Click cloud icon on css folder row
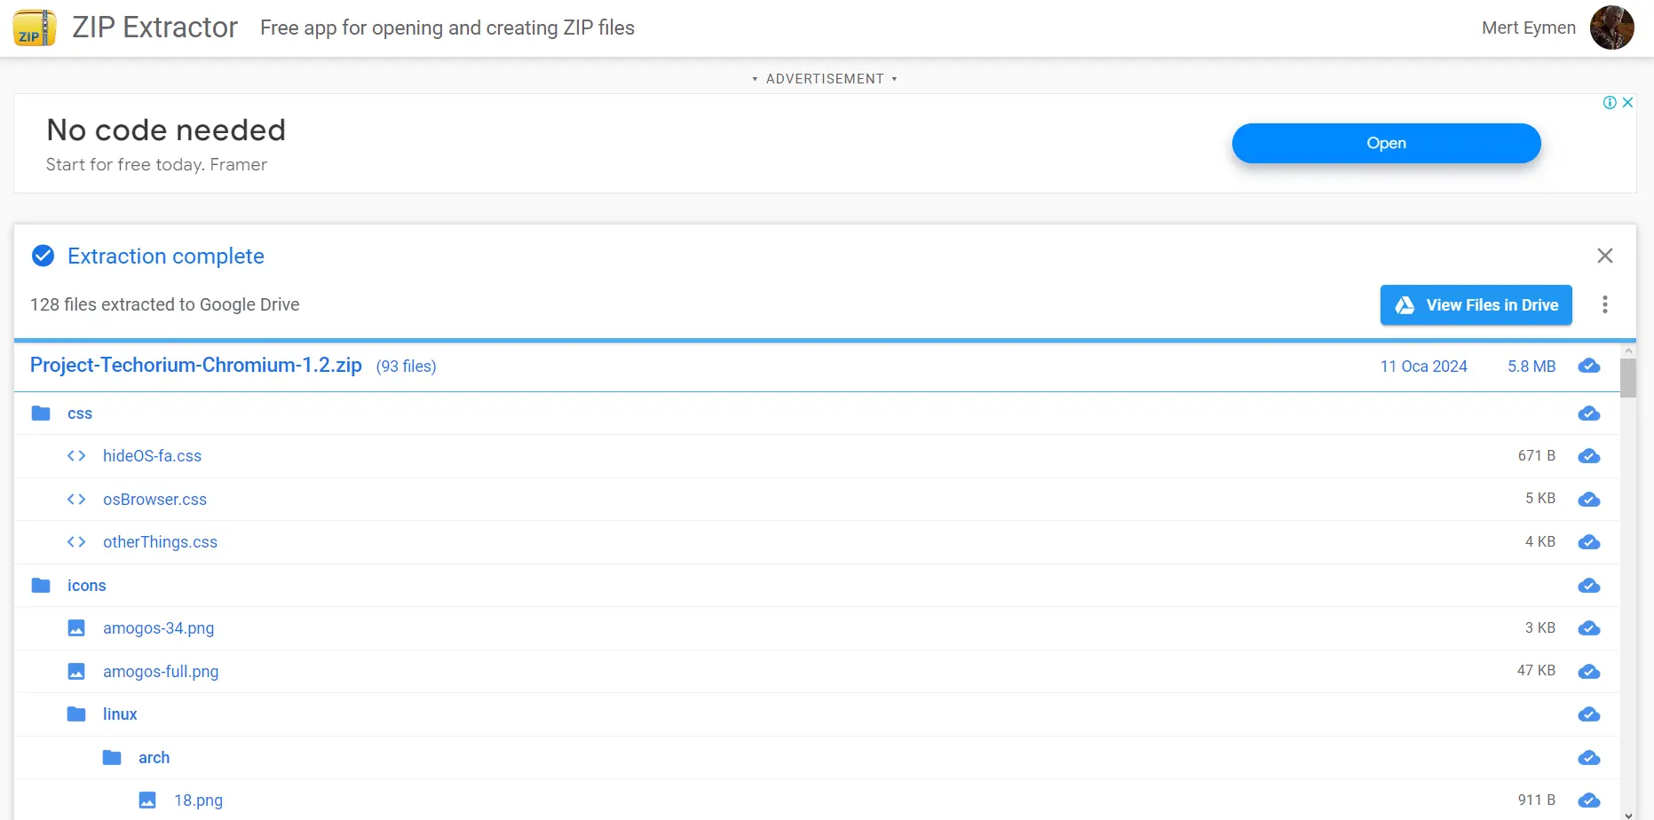Screen dimensions: 1654x820 [x=1588, y=414]
